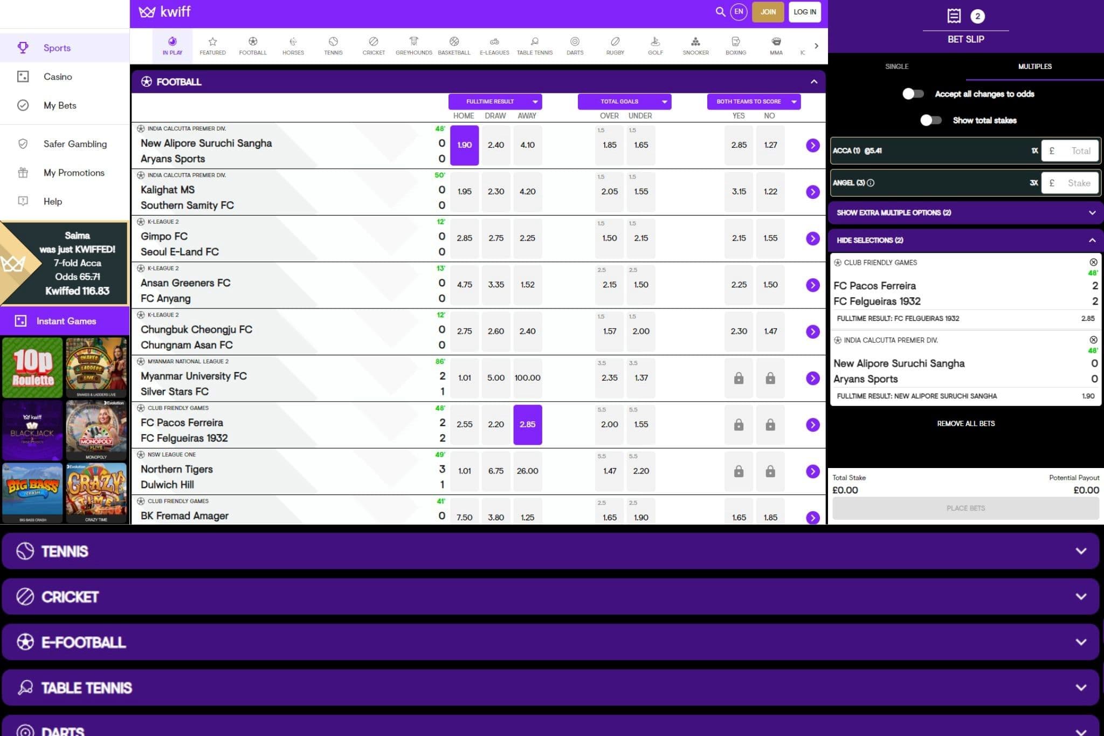The width and height of the screenshot is (1104, 736).
Task: Expand the Table Tennis section
Action: (x=550, y=687)
